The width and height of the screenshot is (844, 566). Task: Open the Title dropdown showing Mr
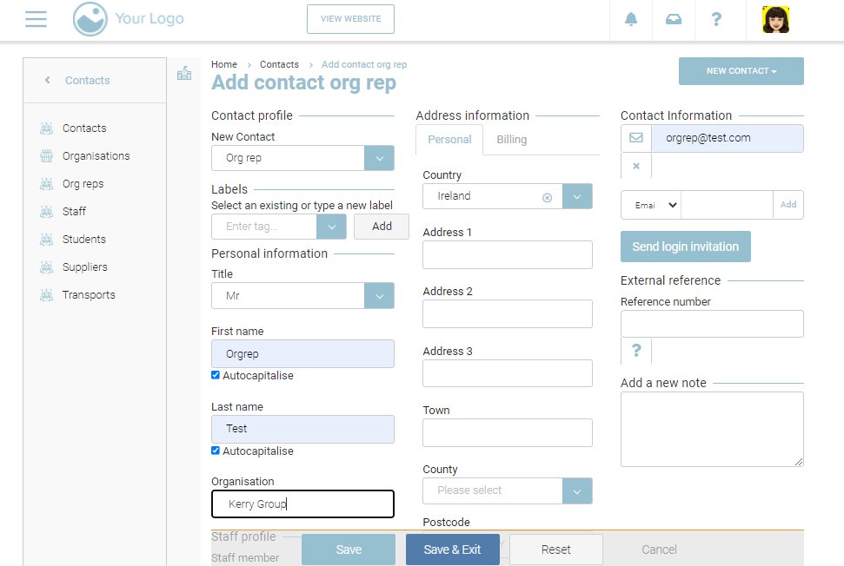pos(379,296)
